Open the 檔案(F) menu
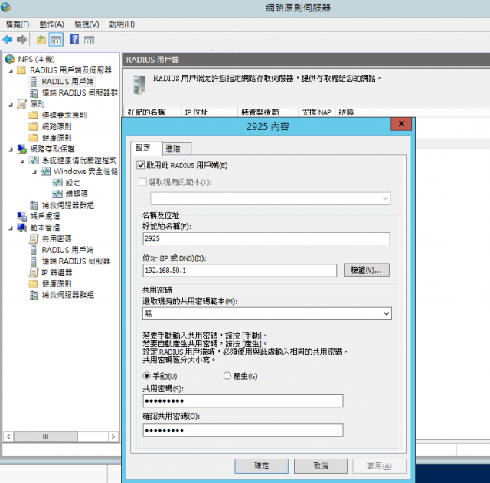490x483 pixels. [x=18, y=24]
